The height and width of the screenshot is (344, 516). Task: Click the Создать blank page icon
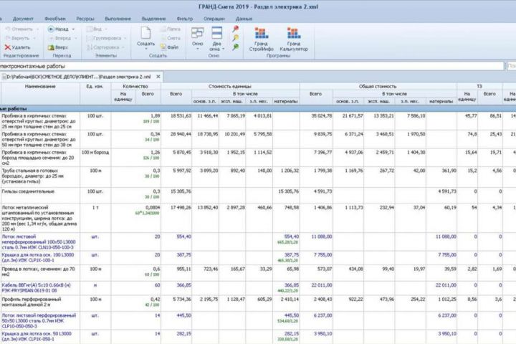[x=145, y=33]
